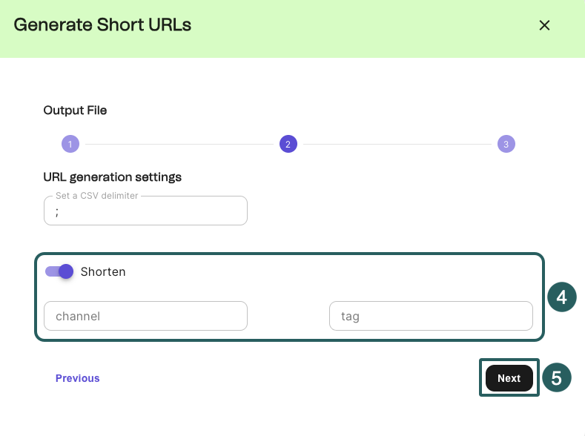
Task: Go back using the Previous link
Action: coord(77,378)
